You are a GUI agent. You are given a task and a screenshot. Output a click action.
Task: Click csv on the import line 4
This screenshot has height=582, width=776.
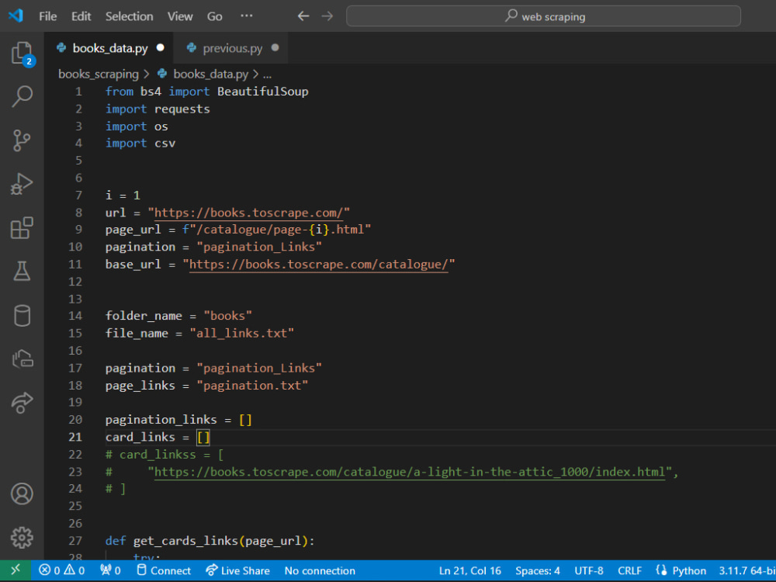point(165,144)
